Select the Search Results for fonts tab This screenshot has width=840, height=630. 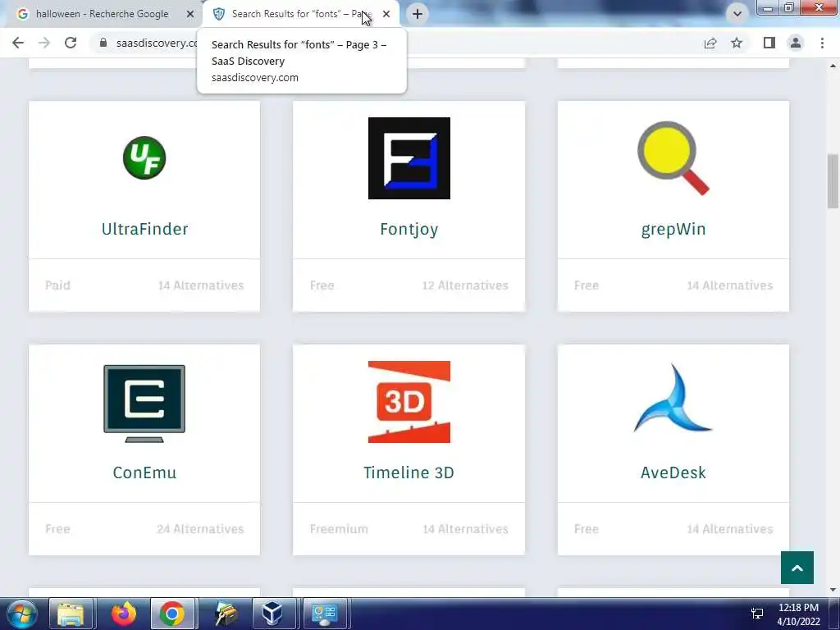[301, 14]
